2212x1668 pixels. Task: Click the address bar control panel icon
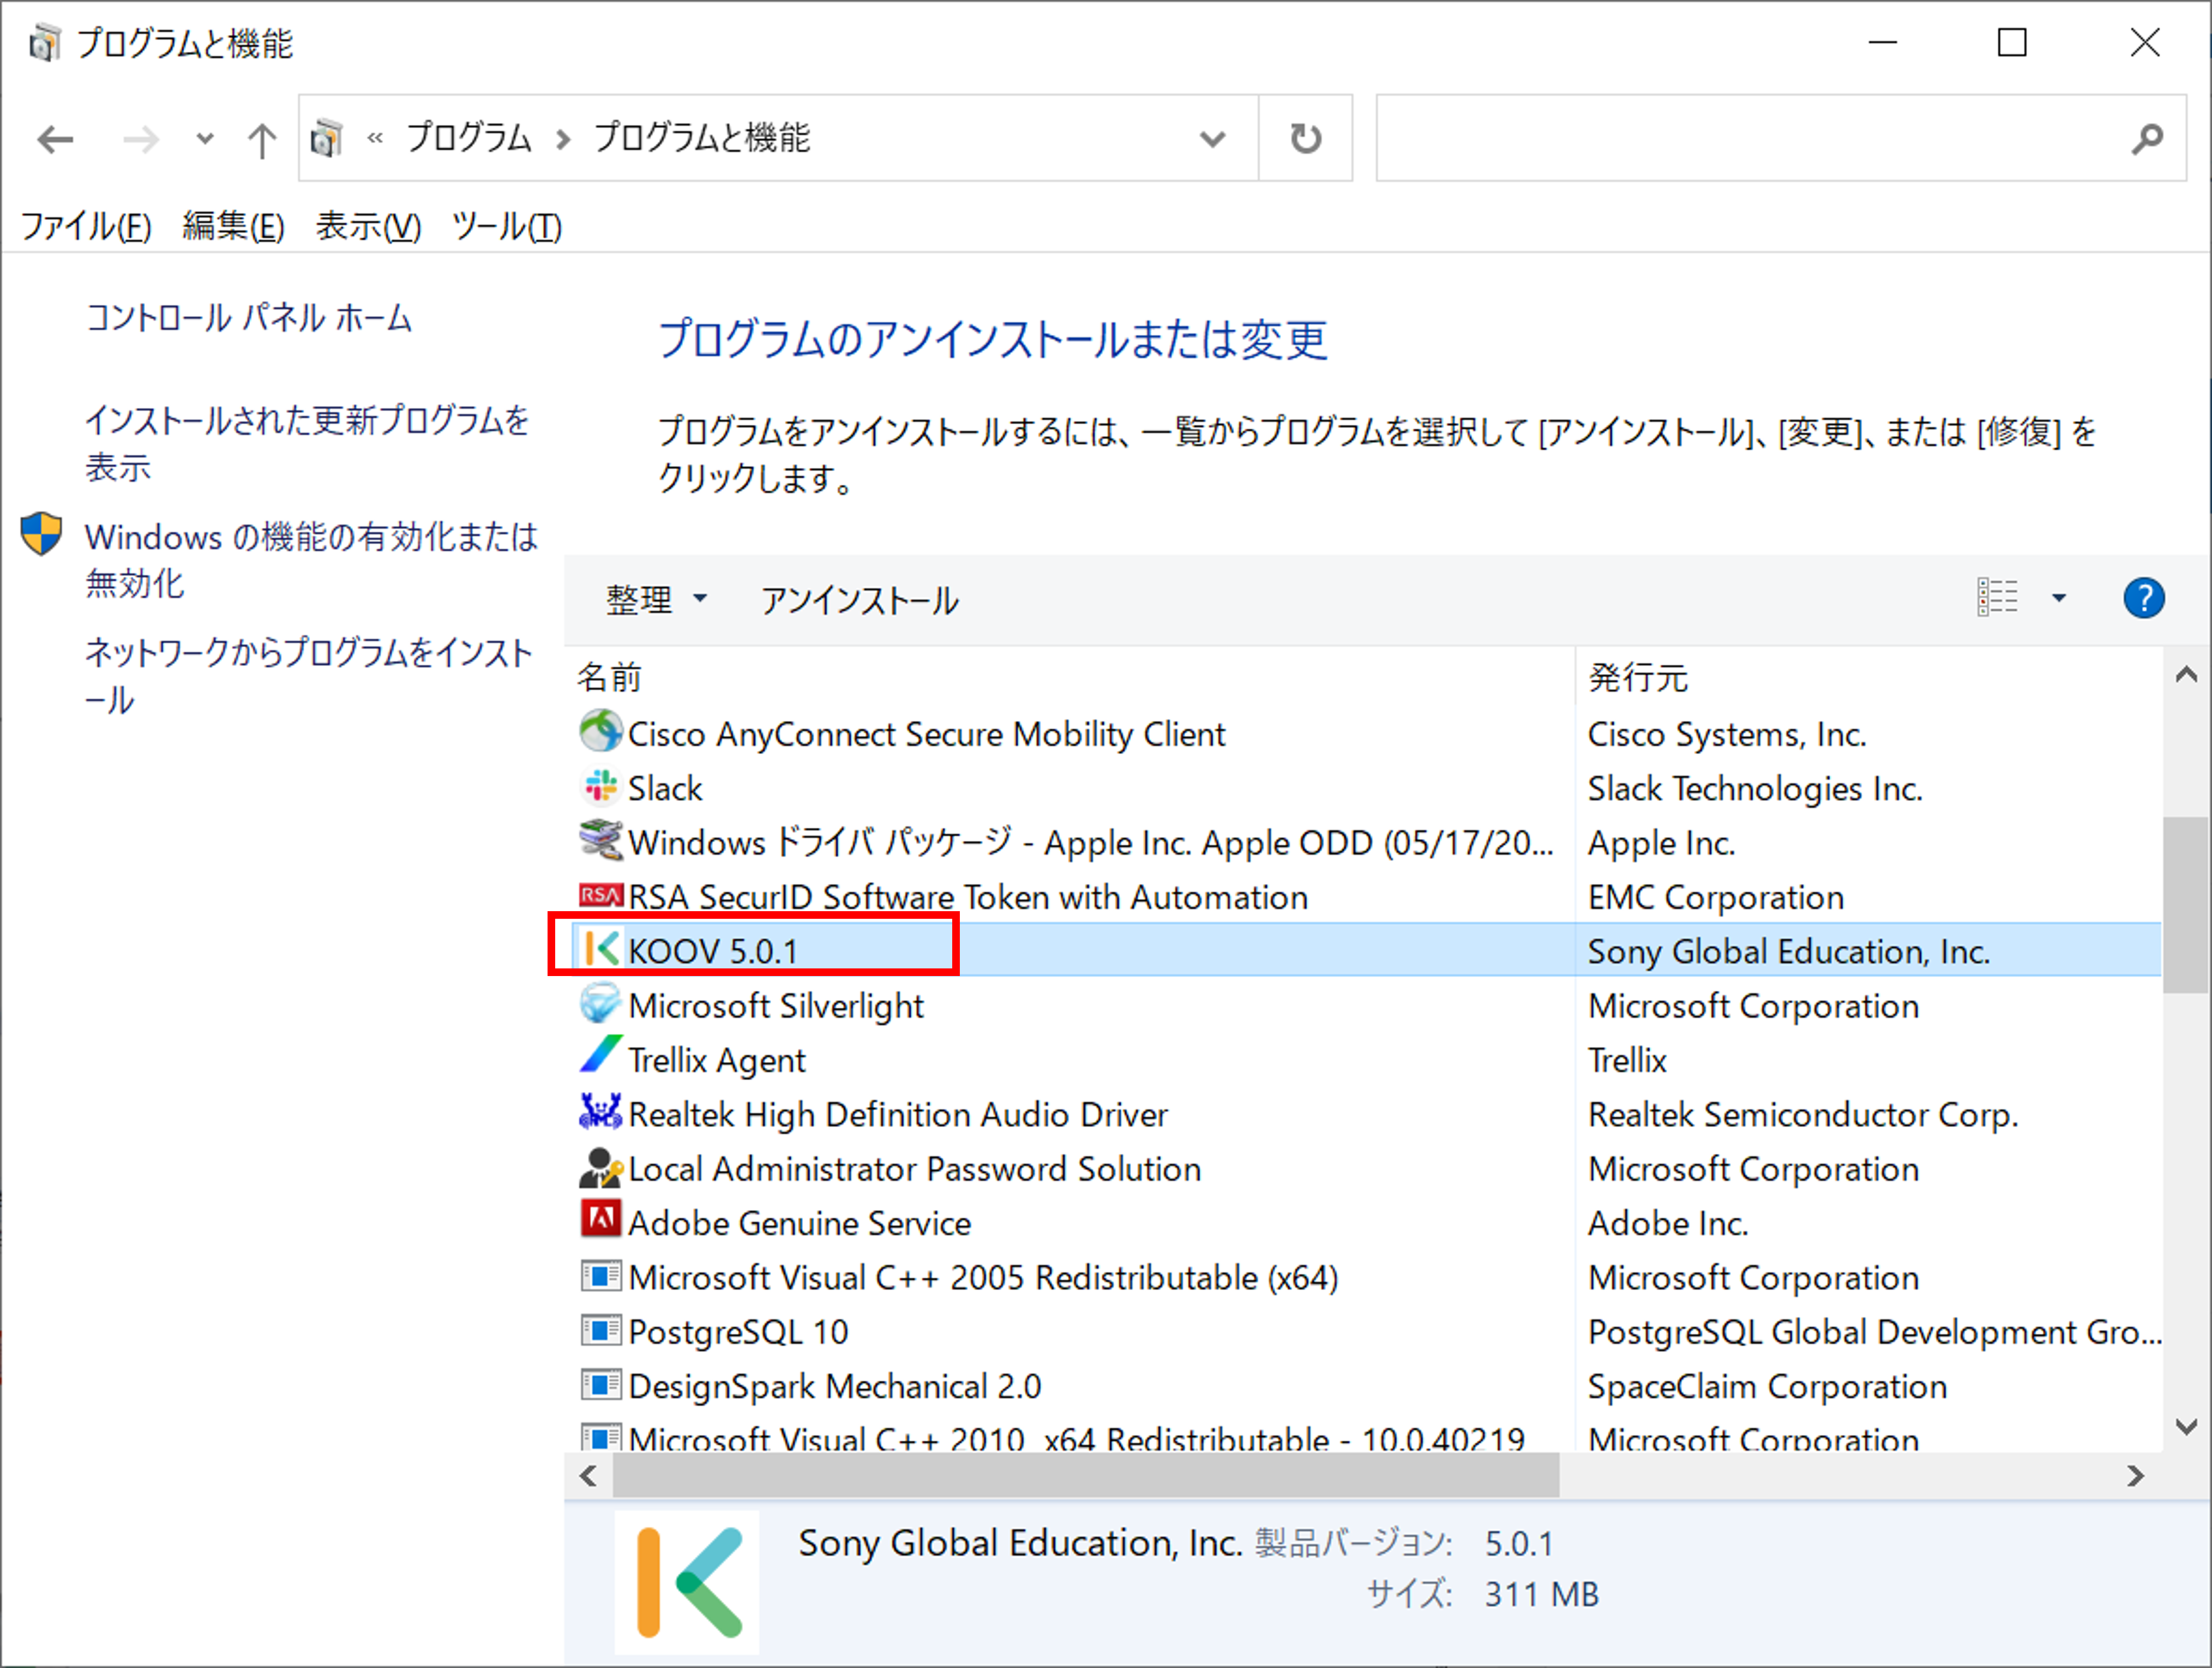(326, 138)
